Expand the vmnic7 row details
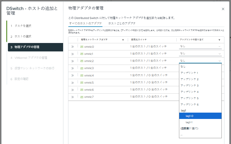Screen dimensions: 231x144 pyautogui.click(x=73, y=97)
